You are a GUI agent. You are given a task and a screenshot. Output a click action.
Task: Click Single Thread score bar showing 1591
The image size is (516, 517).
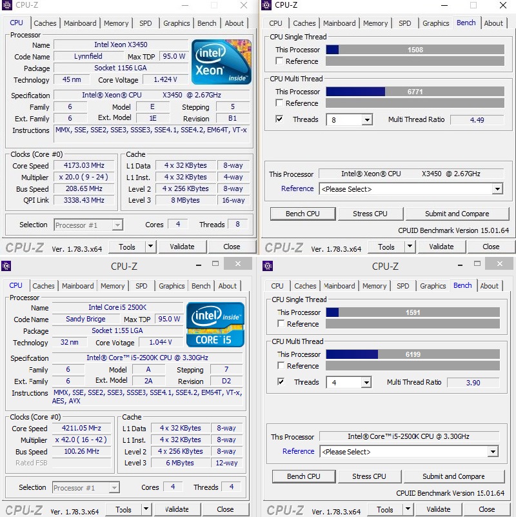(413, 312)
